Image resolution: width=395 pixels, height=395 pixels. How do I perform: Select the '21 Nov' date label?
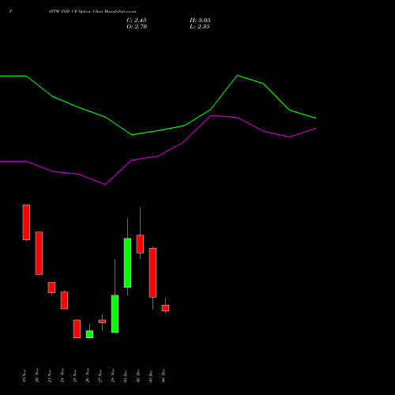[x=50, y=375]
